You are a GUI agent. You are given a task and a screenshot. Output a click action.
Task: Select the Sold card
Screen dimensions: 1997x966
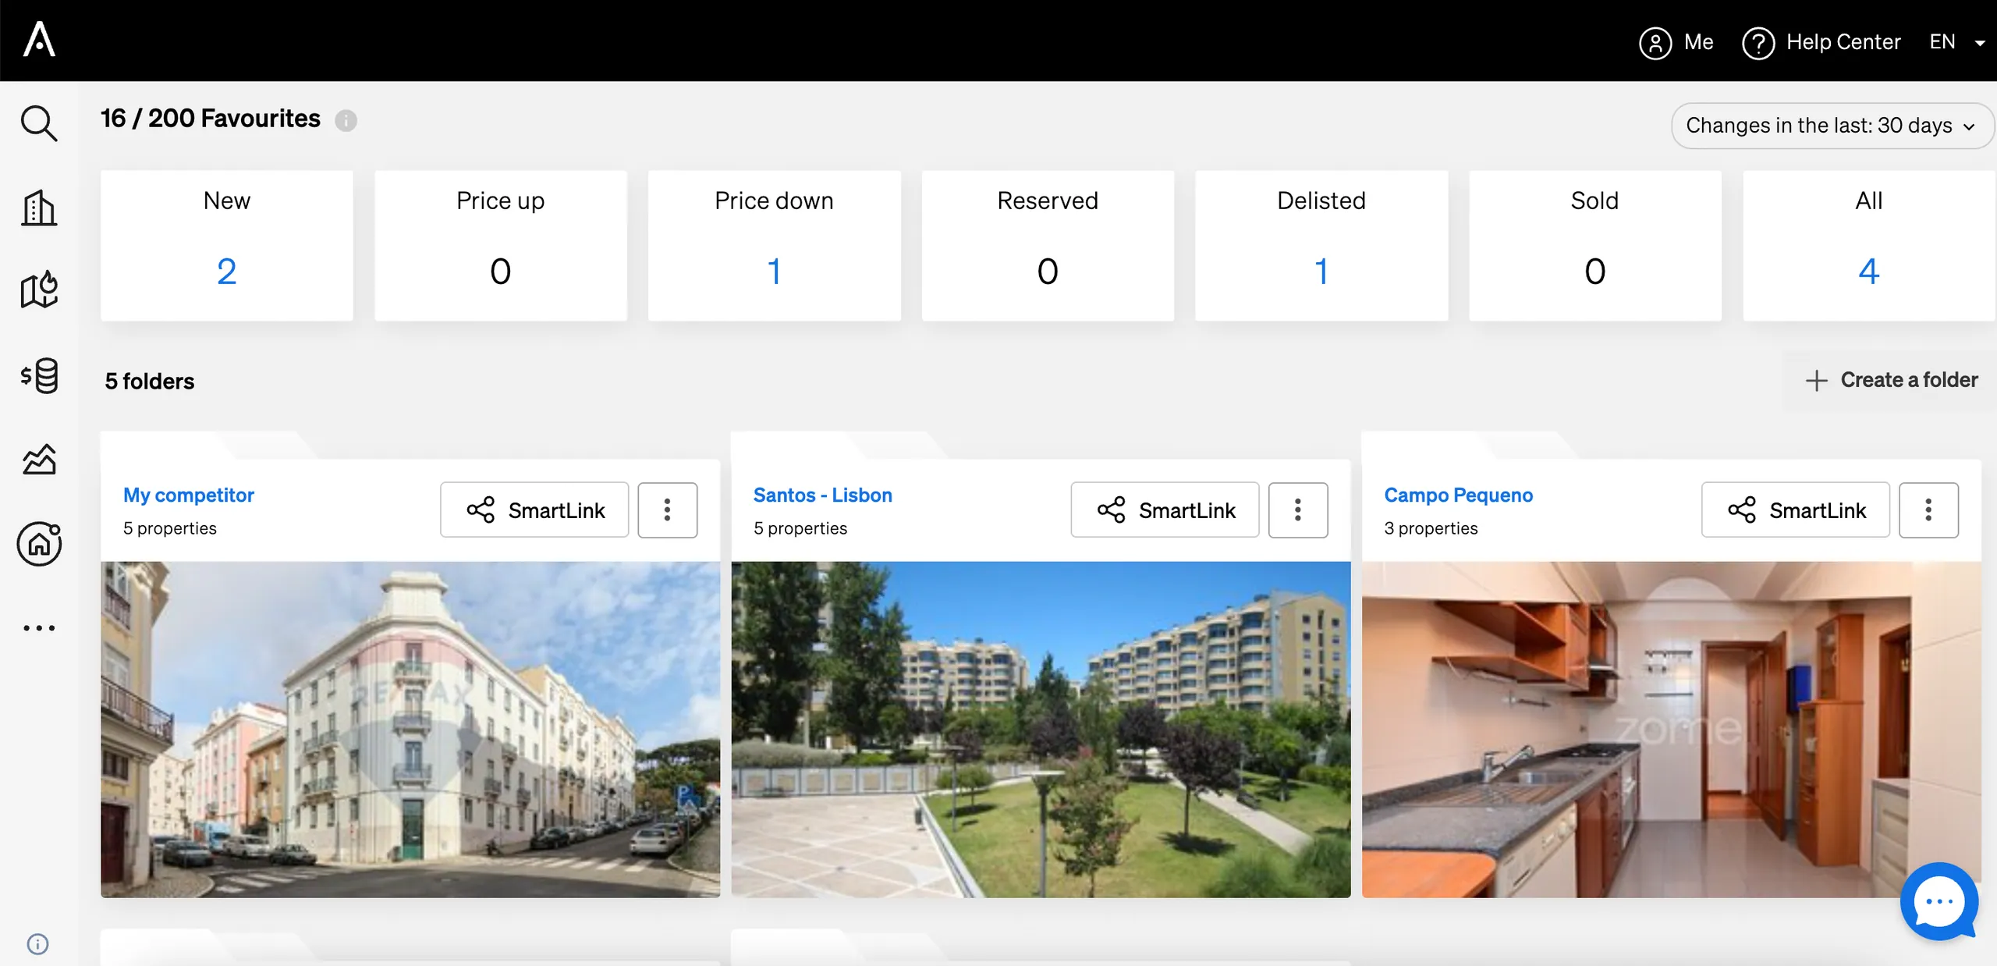click(1595, 246)
